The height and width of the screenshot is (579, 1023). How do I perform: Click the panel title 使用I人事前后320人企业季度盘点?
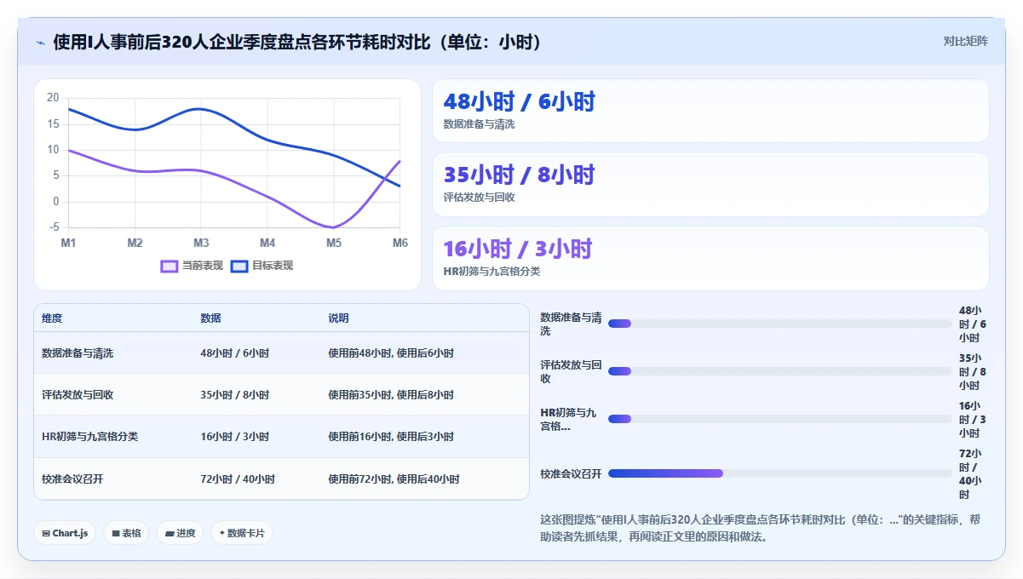[x=297, y=42]
